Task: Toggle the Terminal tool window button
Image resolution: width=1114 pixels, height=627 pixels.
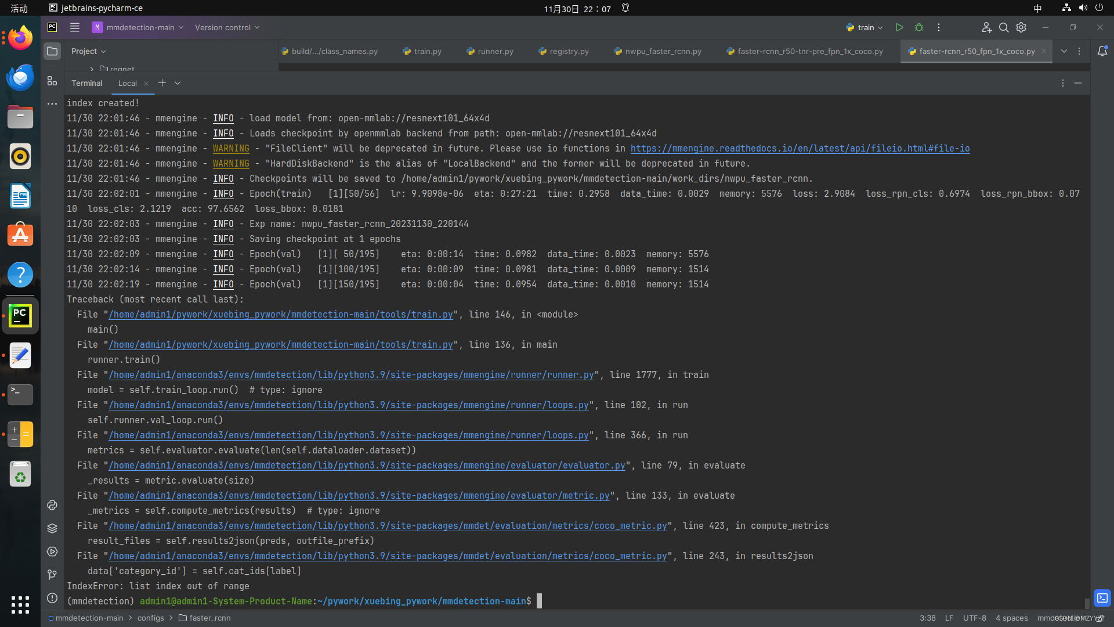Action: (x=1102, y=598)
